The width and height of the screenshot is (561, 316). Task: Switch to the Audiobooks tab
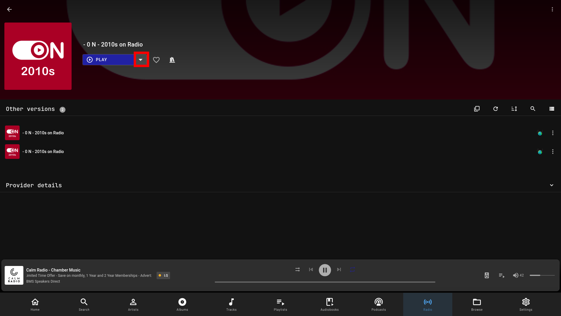(x=330, y=304)
